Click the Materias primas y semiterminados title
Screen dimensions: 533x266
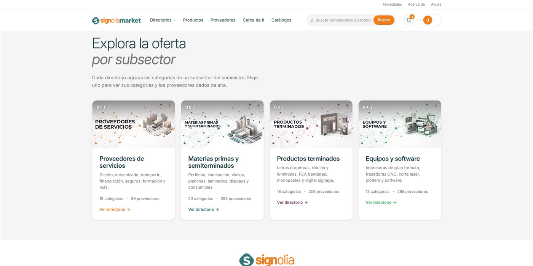[x=214, y=162]
